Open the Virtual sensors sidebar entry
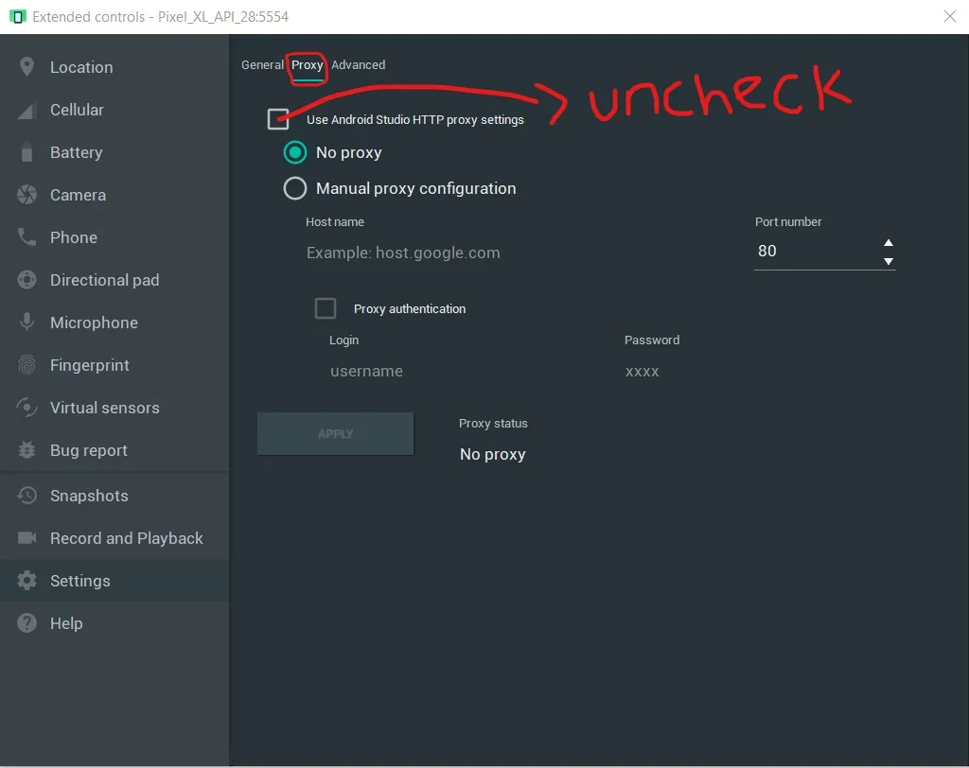Viewport: 969px width, 768px height. pyautogui.click(x=115, y=407)
